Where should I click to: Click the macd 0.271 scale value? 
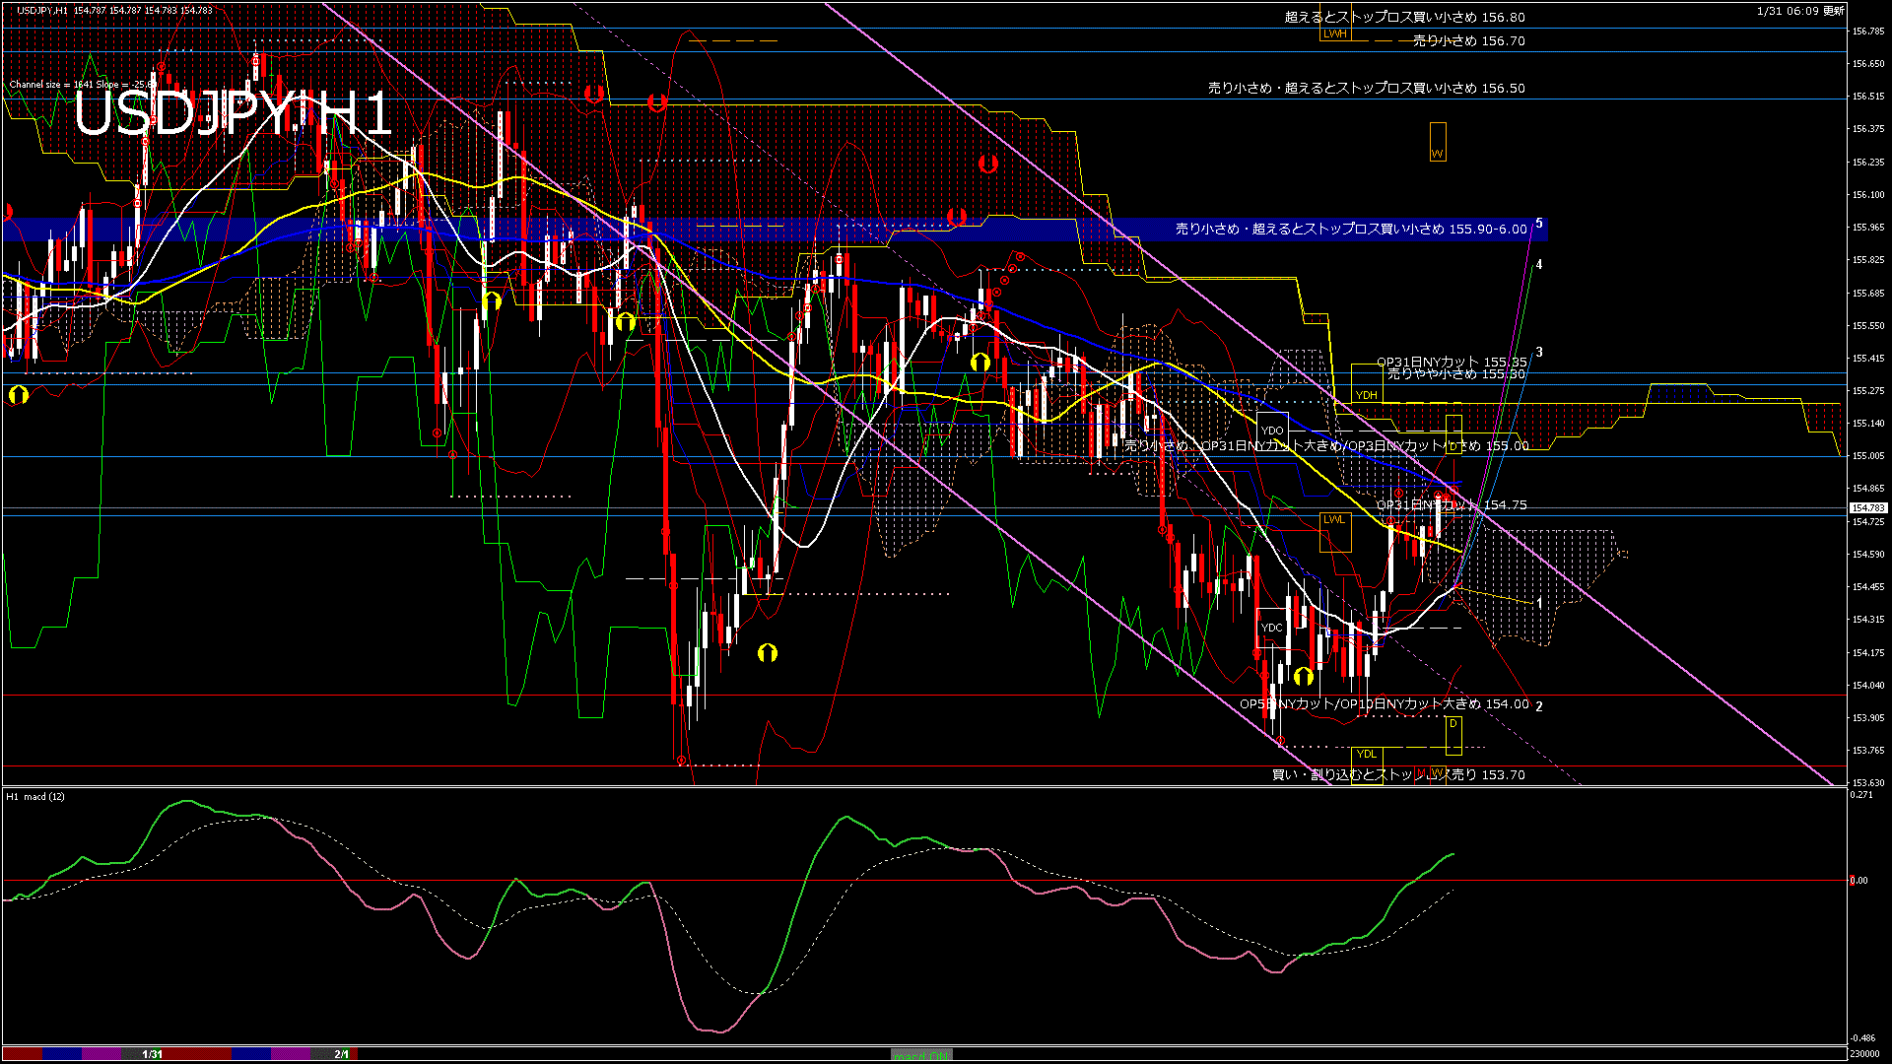tap(1861, 794)
